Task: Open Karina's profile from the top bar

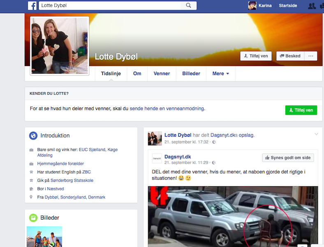Action: coord(265,6)
